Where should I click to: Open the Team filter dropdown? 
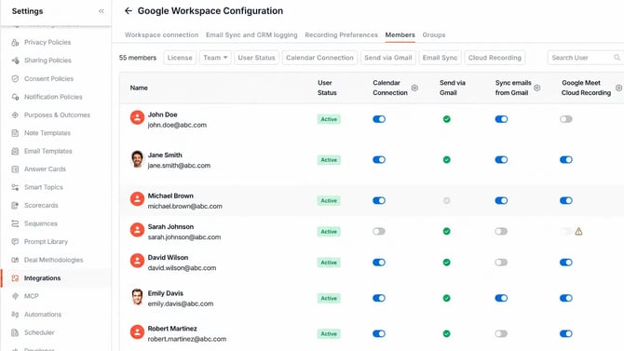tap(215, 58)
